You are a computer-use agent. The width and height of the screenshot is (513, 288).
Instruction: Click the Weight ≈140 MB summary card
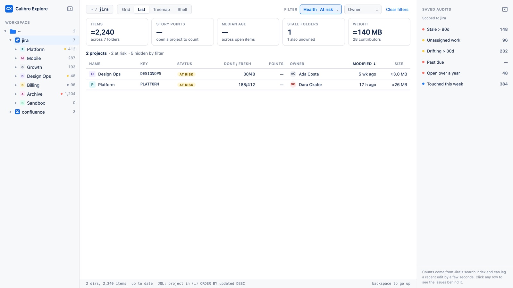click(379, 32)
